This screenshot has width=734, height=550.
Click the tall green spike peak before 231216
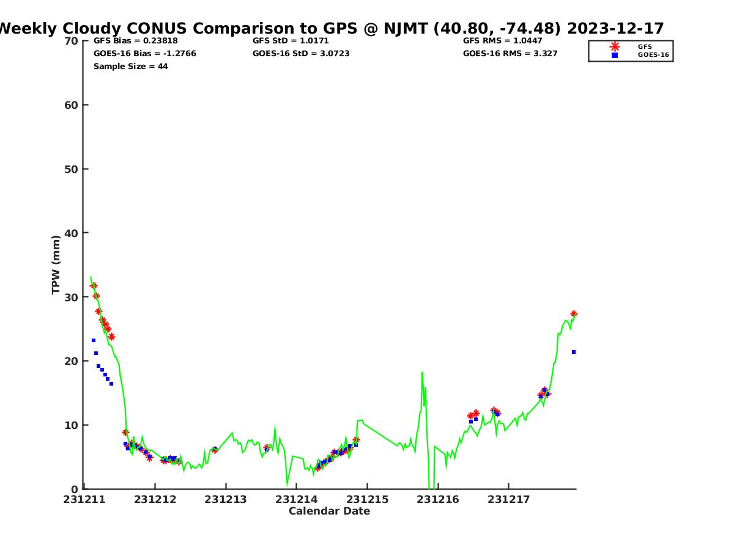click(422, 372)
